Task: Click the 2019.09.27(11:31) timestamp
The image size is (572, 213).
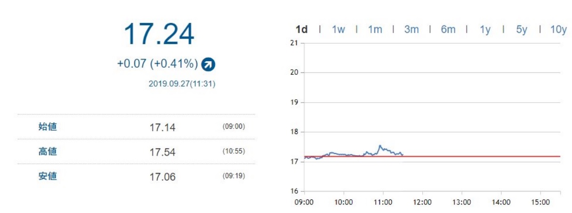Action: click(182, 84)
